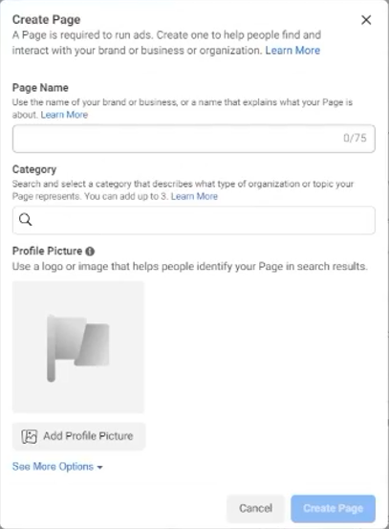Close the Create Page dialog with X

366,20
